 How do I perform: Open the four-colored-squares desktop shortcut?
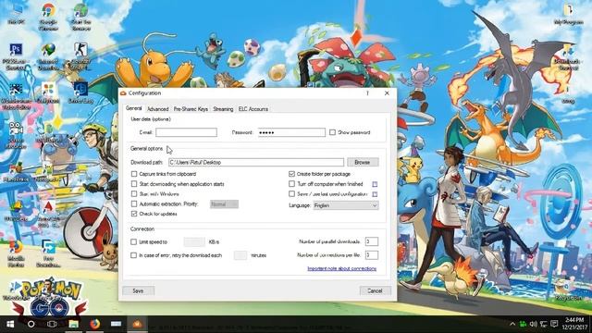click(x=48, y=92)
